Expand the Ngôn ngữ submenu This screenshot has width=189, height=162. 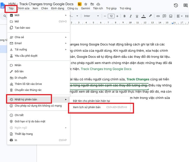38,128
